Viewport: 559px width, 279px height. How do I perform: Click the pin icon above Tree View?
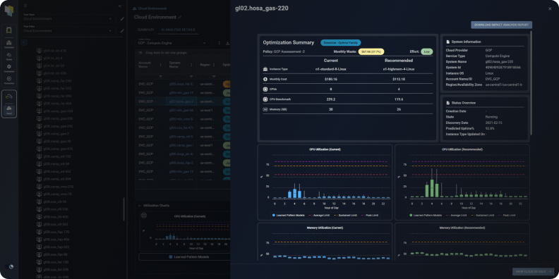(x=25, y=6)
